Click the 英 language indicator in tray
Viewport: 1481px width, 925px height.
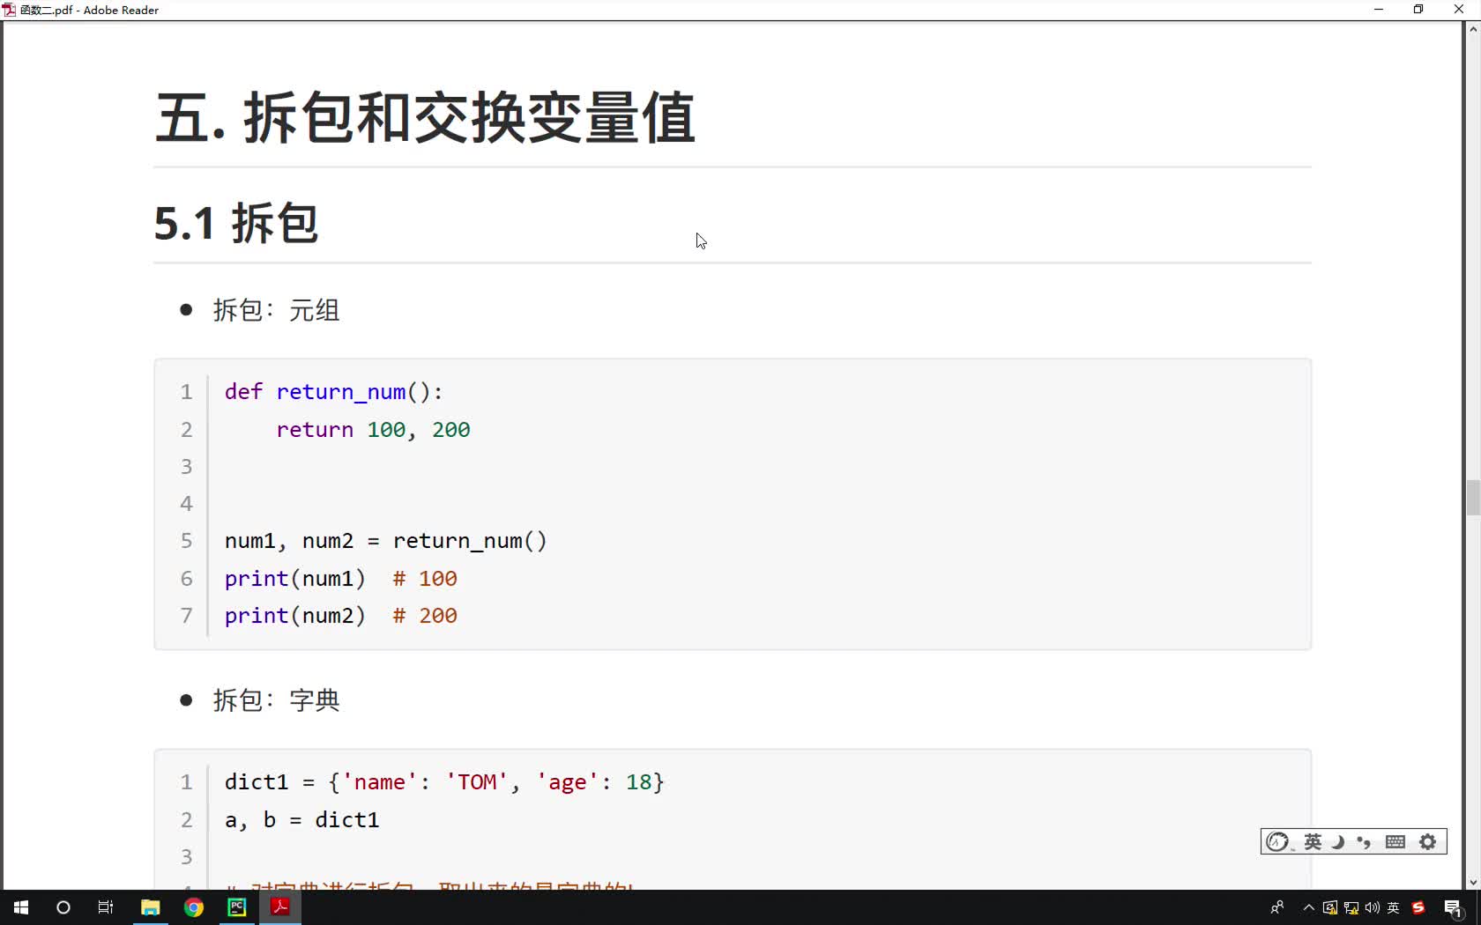(1394, 907)
